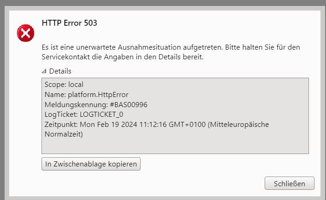The width and height of the screenshot is (326, 200).
Task: Click the HTTP Error 503 title
Action: click(69, 23)
